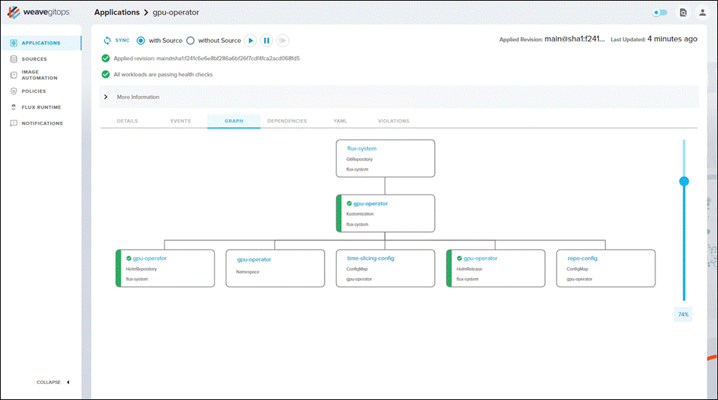Switch to the Dependencies tab
This screenshot has height=400, width=718.
click(x=287, y=121)
